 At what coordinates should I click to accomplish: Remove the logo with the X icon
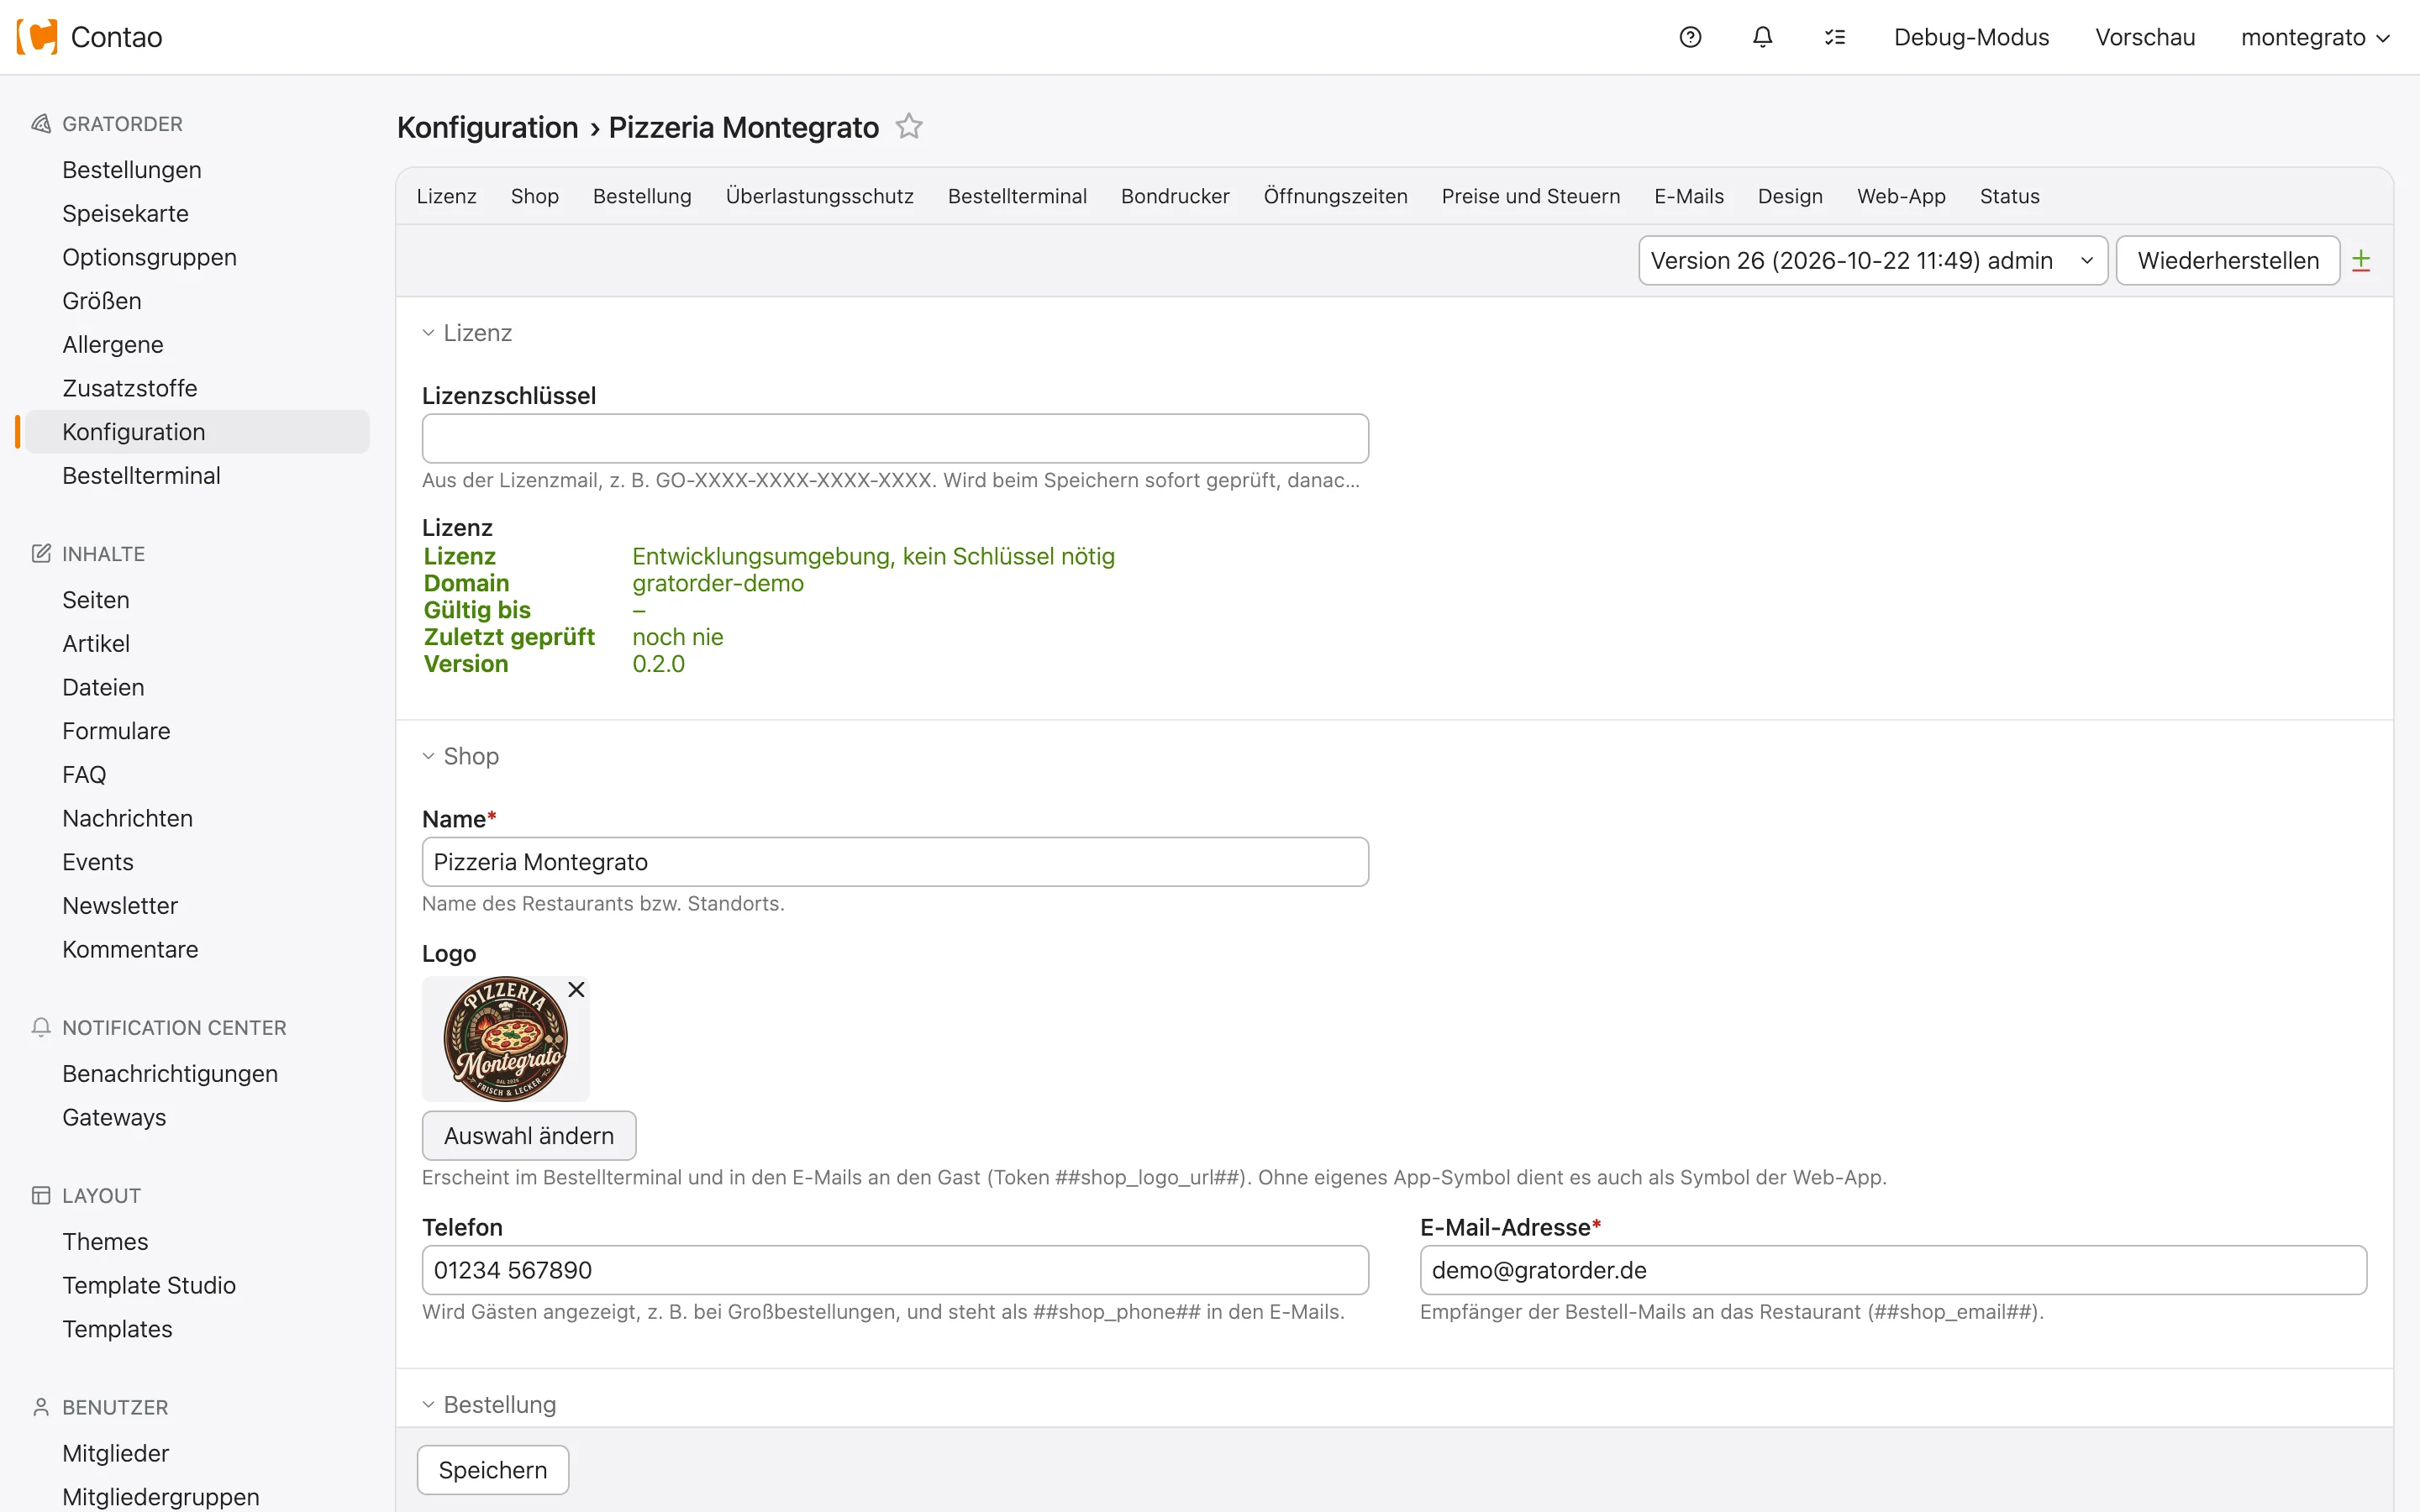coord(576,989)
